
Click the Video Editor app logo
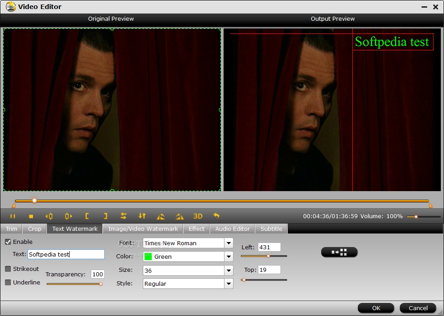(x=10, y=6)
